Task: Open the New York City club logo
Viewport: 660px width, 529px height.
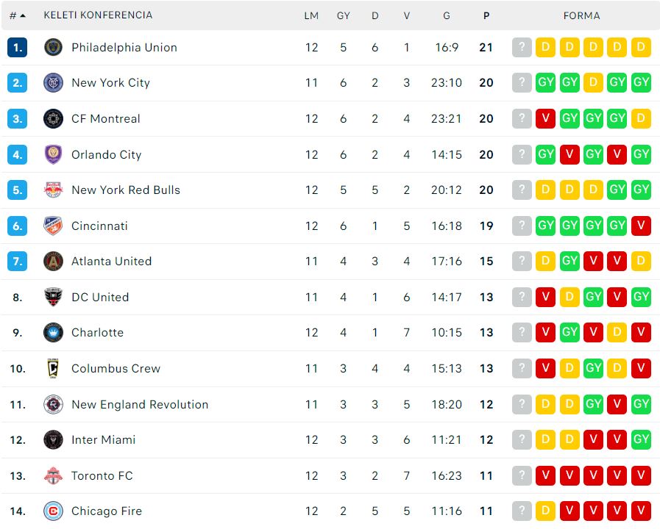Action: coord(54,83)
